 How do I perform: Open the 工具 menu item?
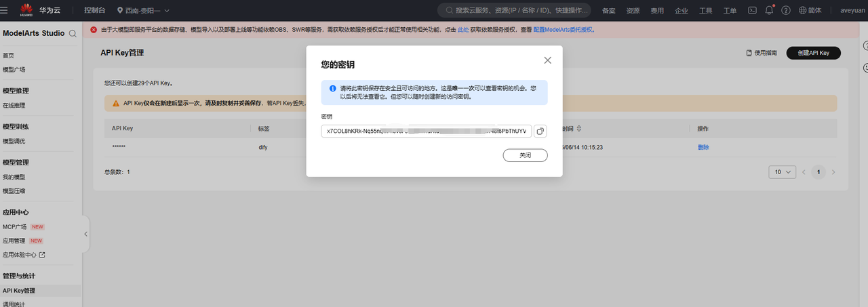click(706, 11)
